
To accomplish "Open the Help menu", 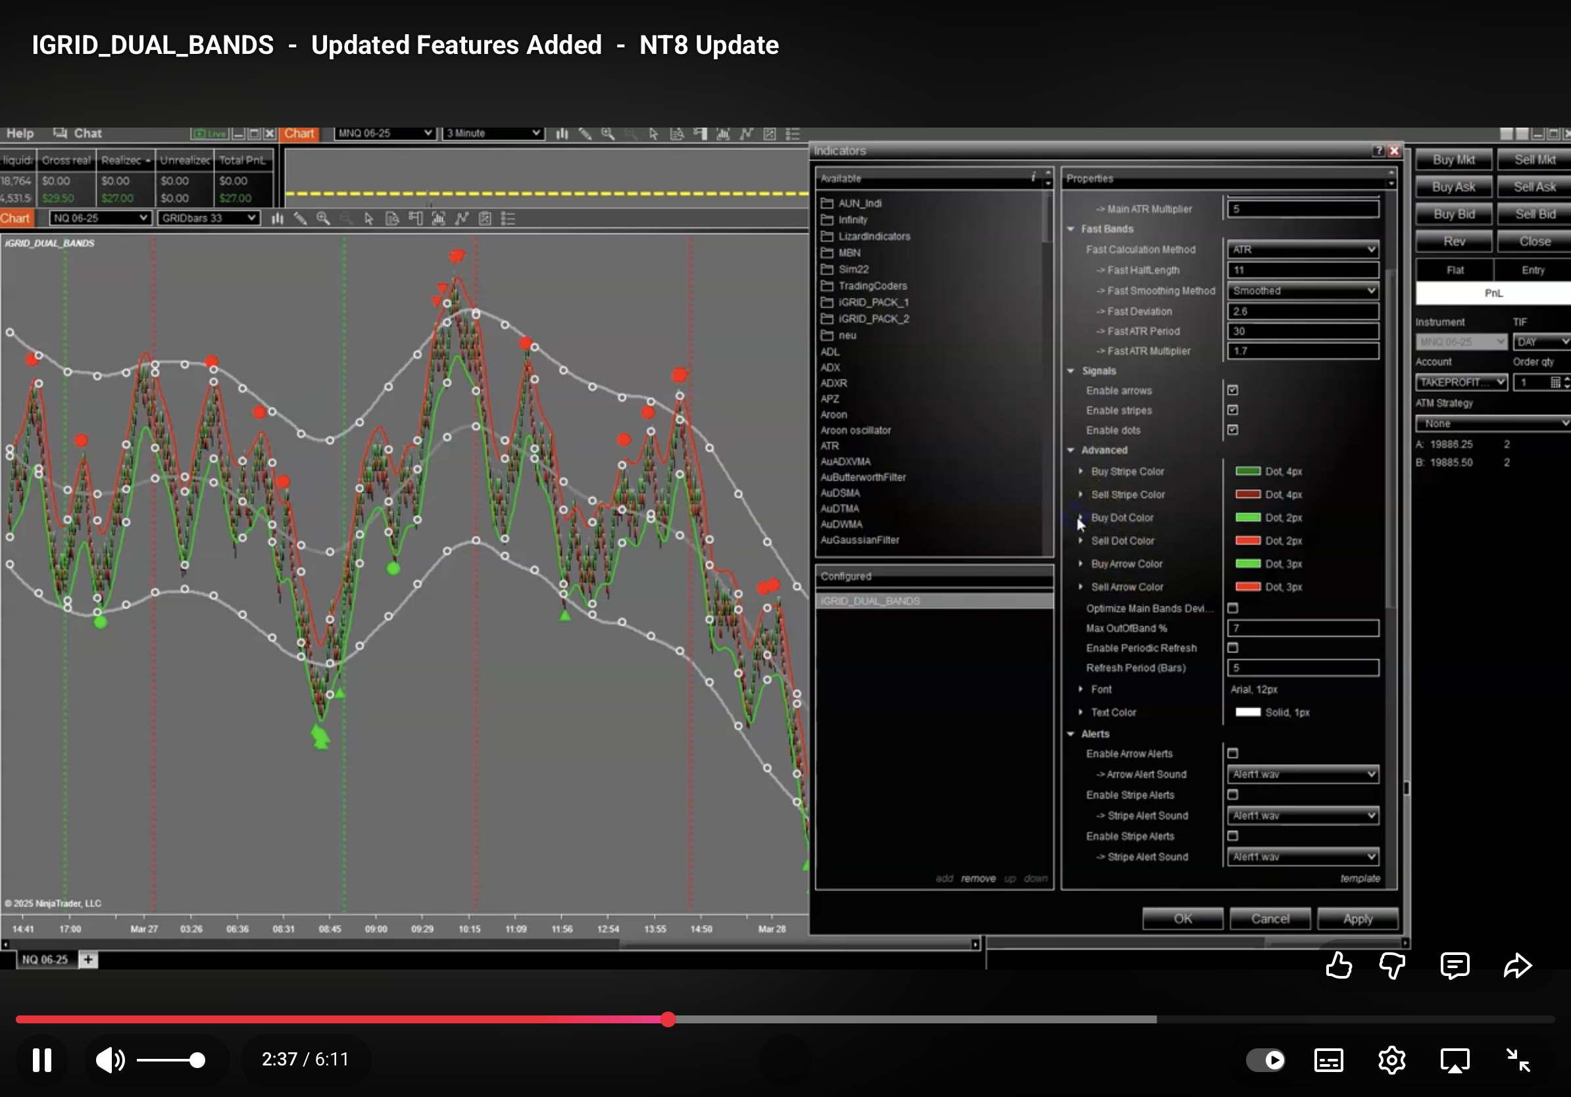I will point(20,134).
